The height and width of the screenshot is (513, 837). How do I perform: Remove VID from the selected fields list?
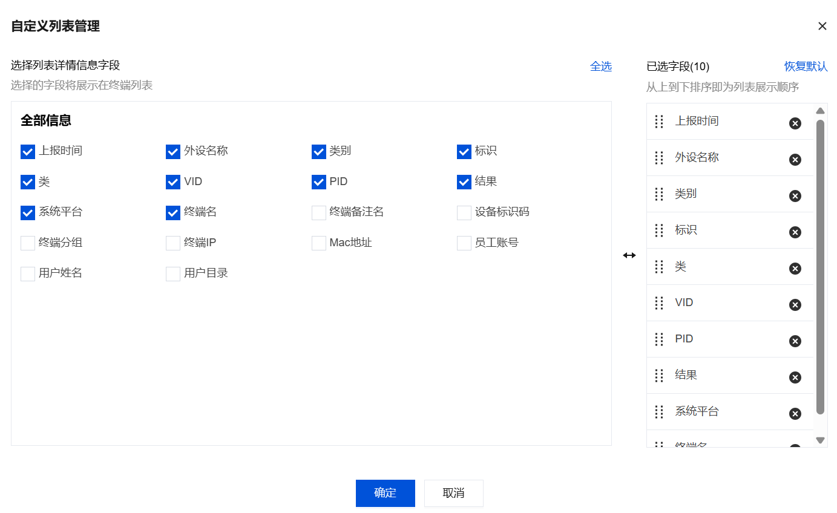pos(795,305)
